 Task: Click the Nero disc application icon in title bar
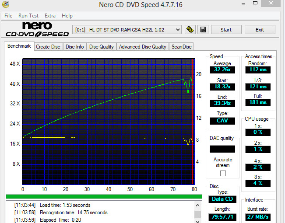coord(6,4)
